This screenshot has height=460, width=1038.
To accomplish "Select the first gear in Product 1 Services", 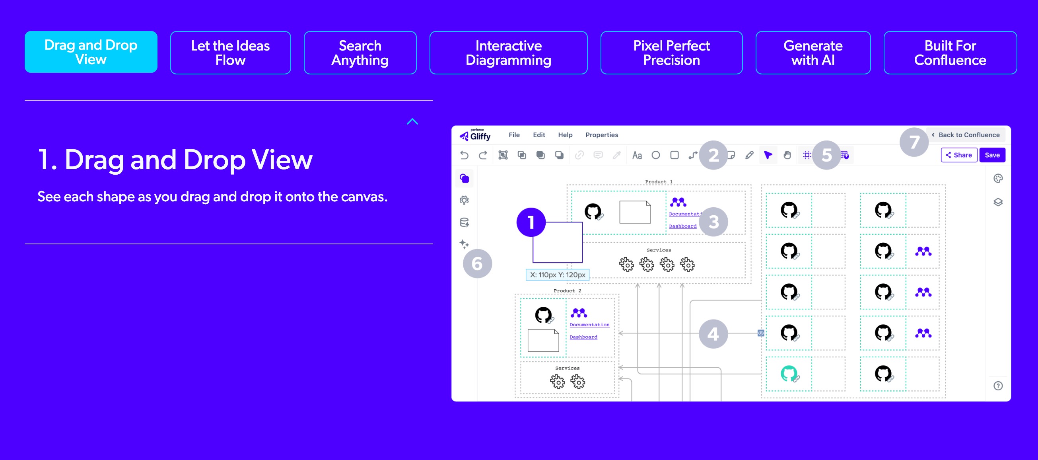I will pos(626,265).
